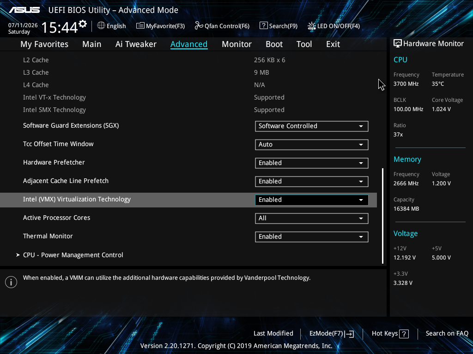Select the Advanced tab
The width and height of the screenshot is (473, 354).
189,44
